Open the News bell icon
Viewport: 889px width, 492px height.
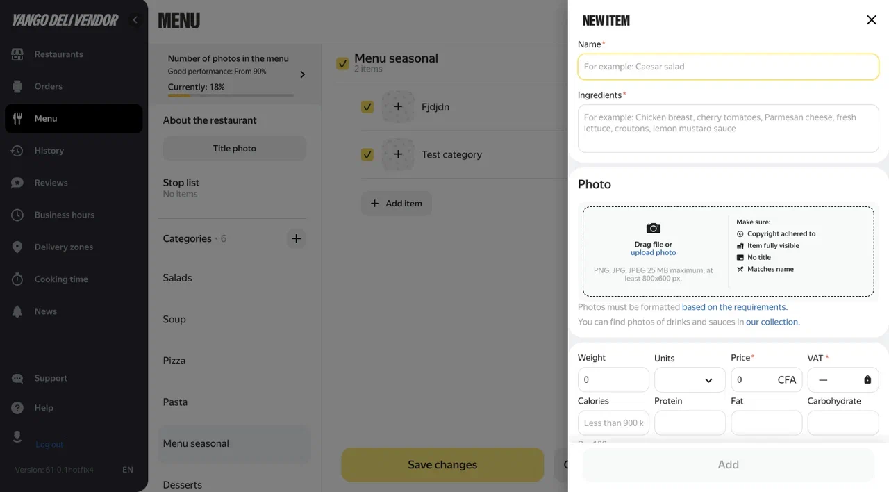point(17,311)
